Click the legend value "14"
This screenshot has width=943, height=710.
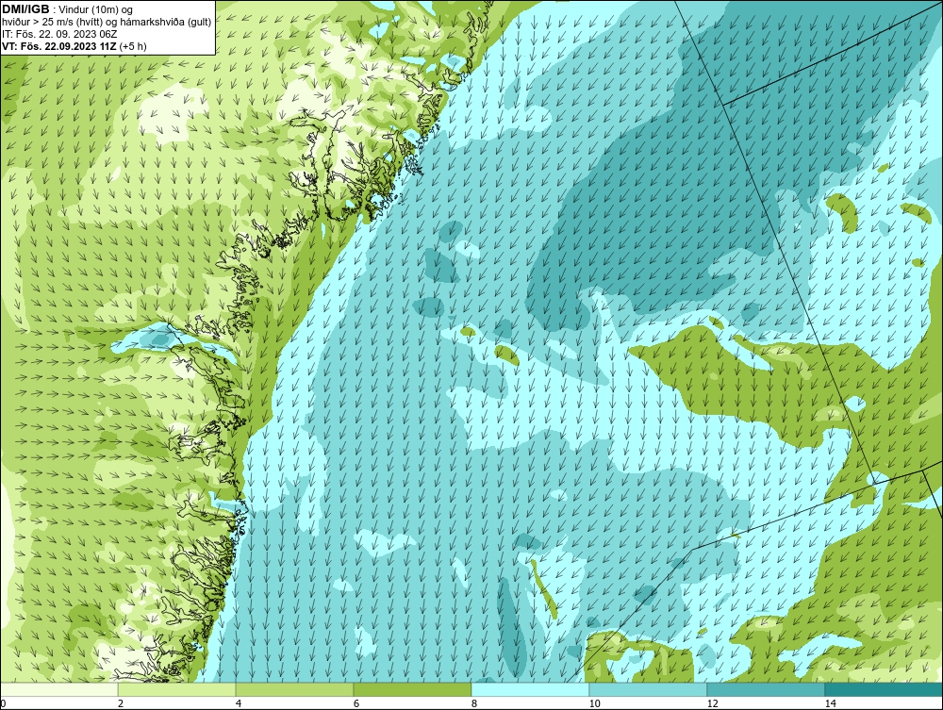tap(831, 703)
